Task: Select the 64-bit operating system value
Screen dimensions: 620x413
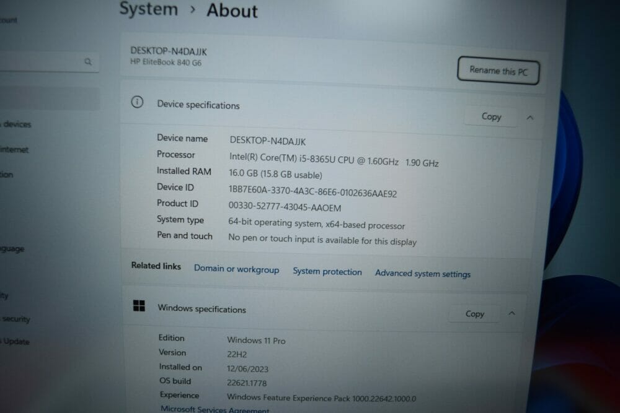Action: tap(316, 224)
